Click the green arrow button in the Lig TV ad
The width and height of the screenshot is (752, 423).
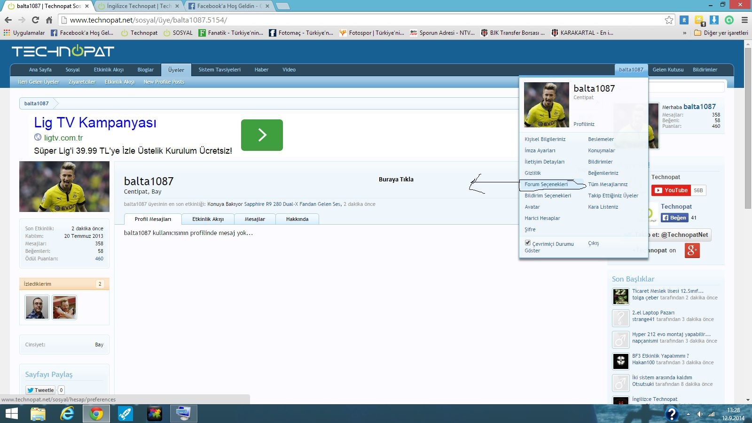pos(262,135)
